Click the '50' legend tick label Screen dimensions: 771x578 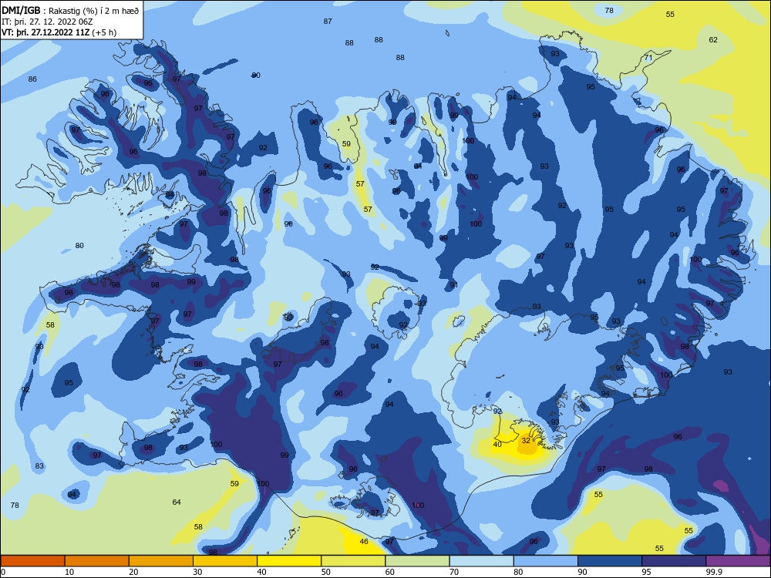[x=325, y=572]
